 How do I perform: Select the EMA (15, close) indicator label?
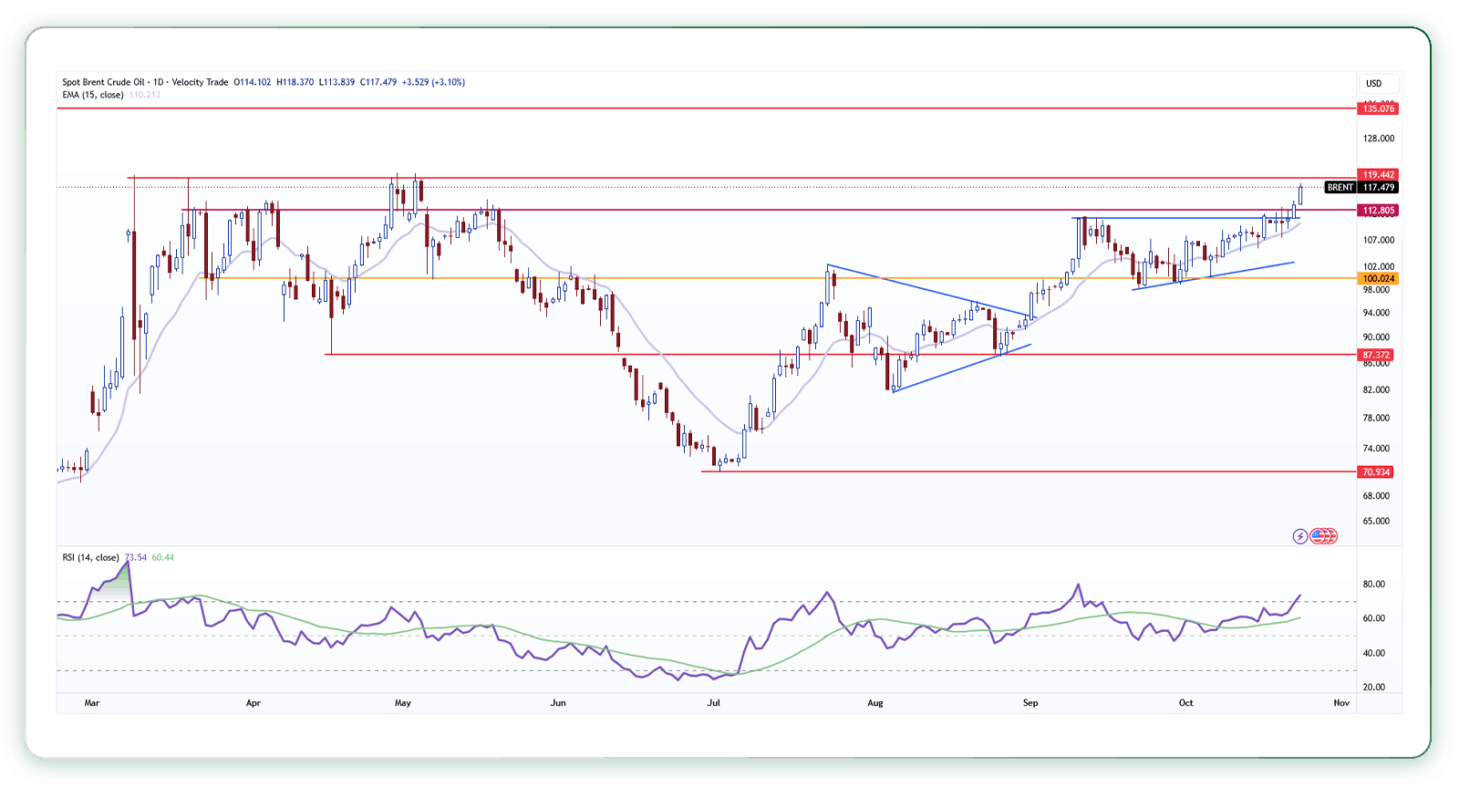point(93,95)
